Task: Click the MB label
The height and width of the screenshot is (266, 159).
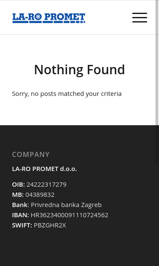Action: click(x=18, y=195)
